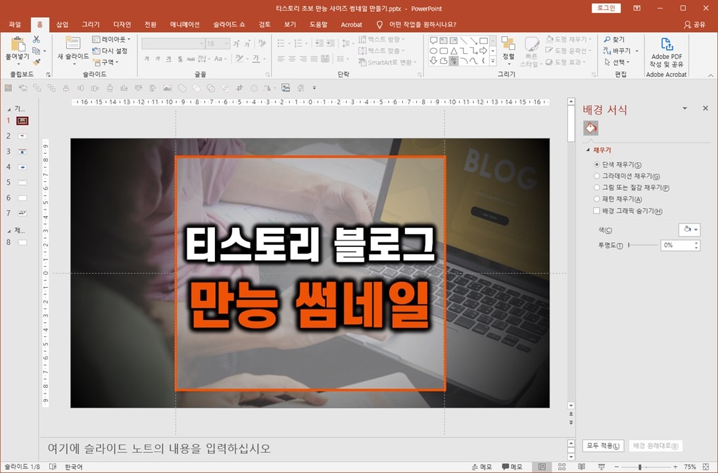The height and width of the screenshot is (473, 718).
Task: Switch to Slide Sorter view icon
Action: [562, 466]
